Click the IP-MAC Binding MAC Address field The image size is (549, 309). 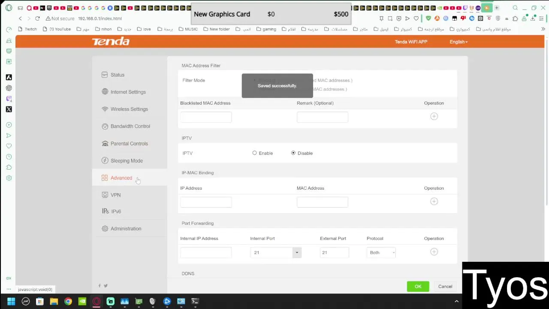(x=323, y=202)
